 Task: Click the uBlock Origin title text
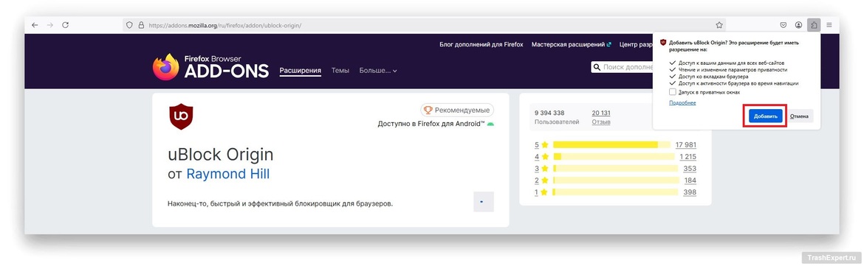click(x=220, y=155)
